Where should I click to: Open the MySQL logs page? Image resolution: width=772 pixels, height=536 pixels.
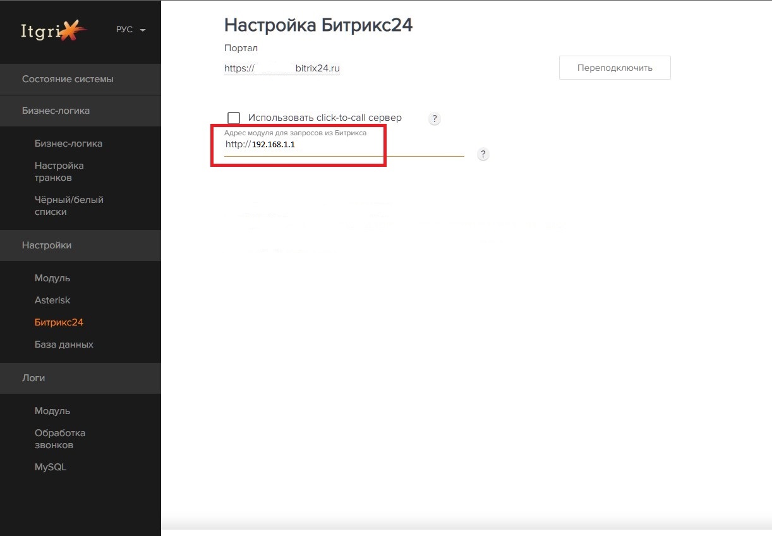pyautogui.click(x=51, y=467)
